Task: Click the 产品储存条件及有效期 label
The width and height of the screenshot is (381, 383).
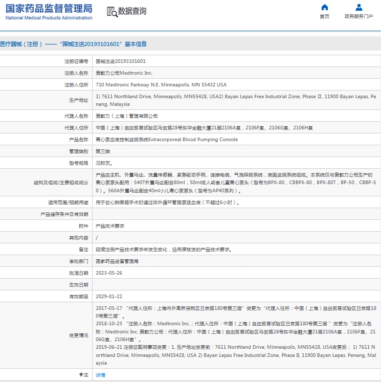Action: coord(64,214)
